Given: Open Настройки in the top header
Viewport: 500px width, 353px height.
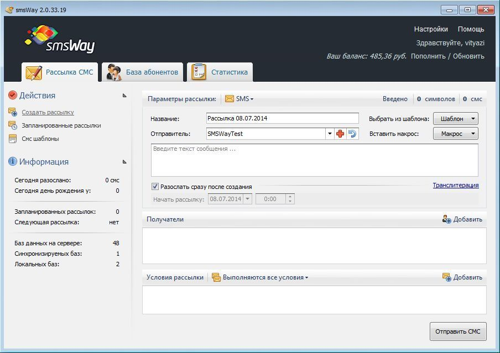Looking at the screenshot, I should tap(430, 29).
